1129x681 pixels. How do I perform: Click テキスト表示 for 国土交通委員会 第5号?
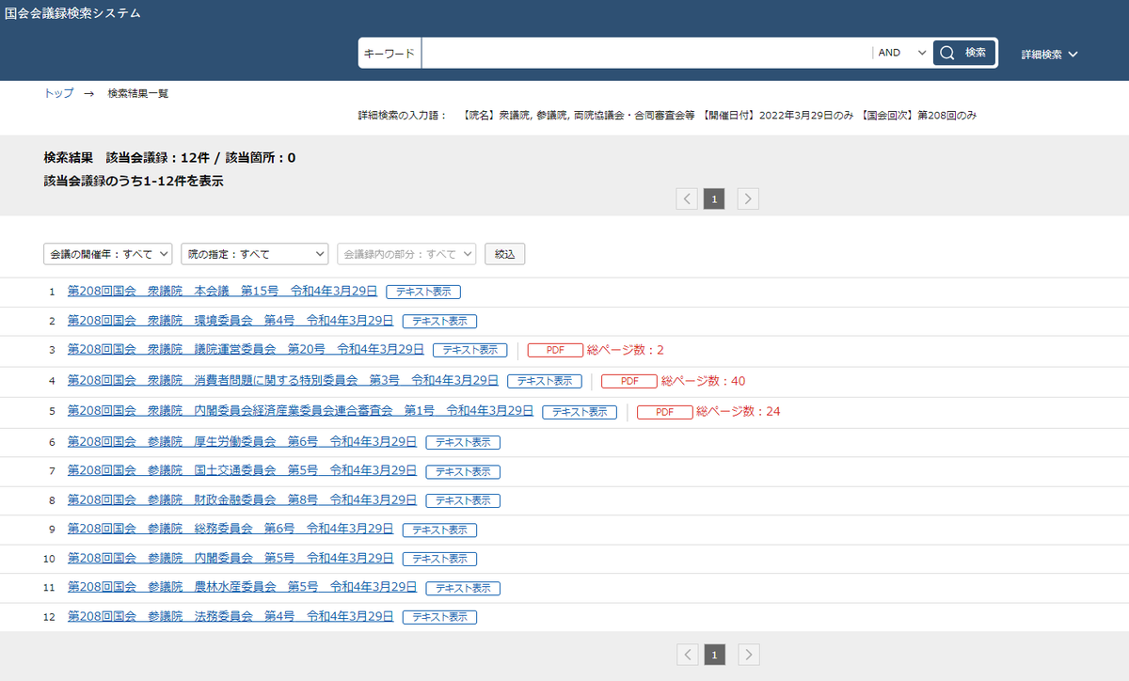463,471
